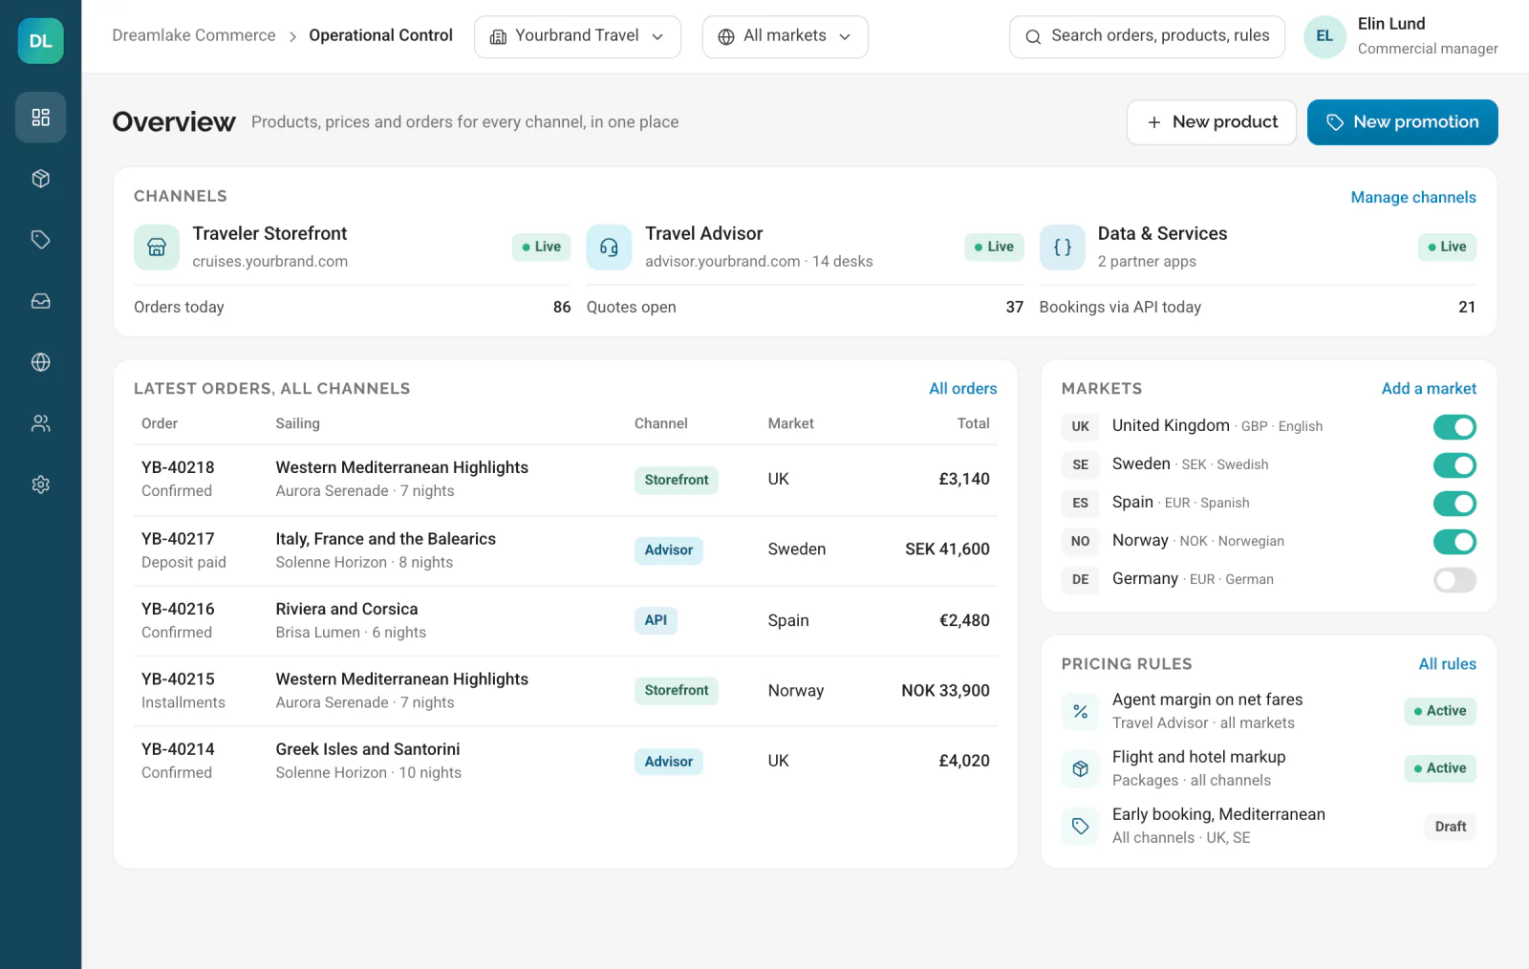Open the markets globe sidebar icon

(40, 362)
